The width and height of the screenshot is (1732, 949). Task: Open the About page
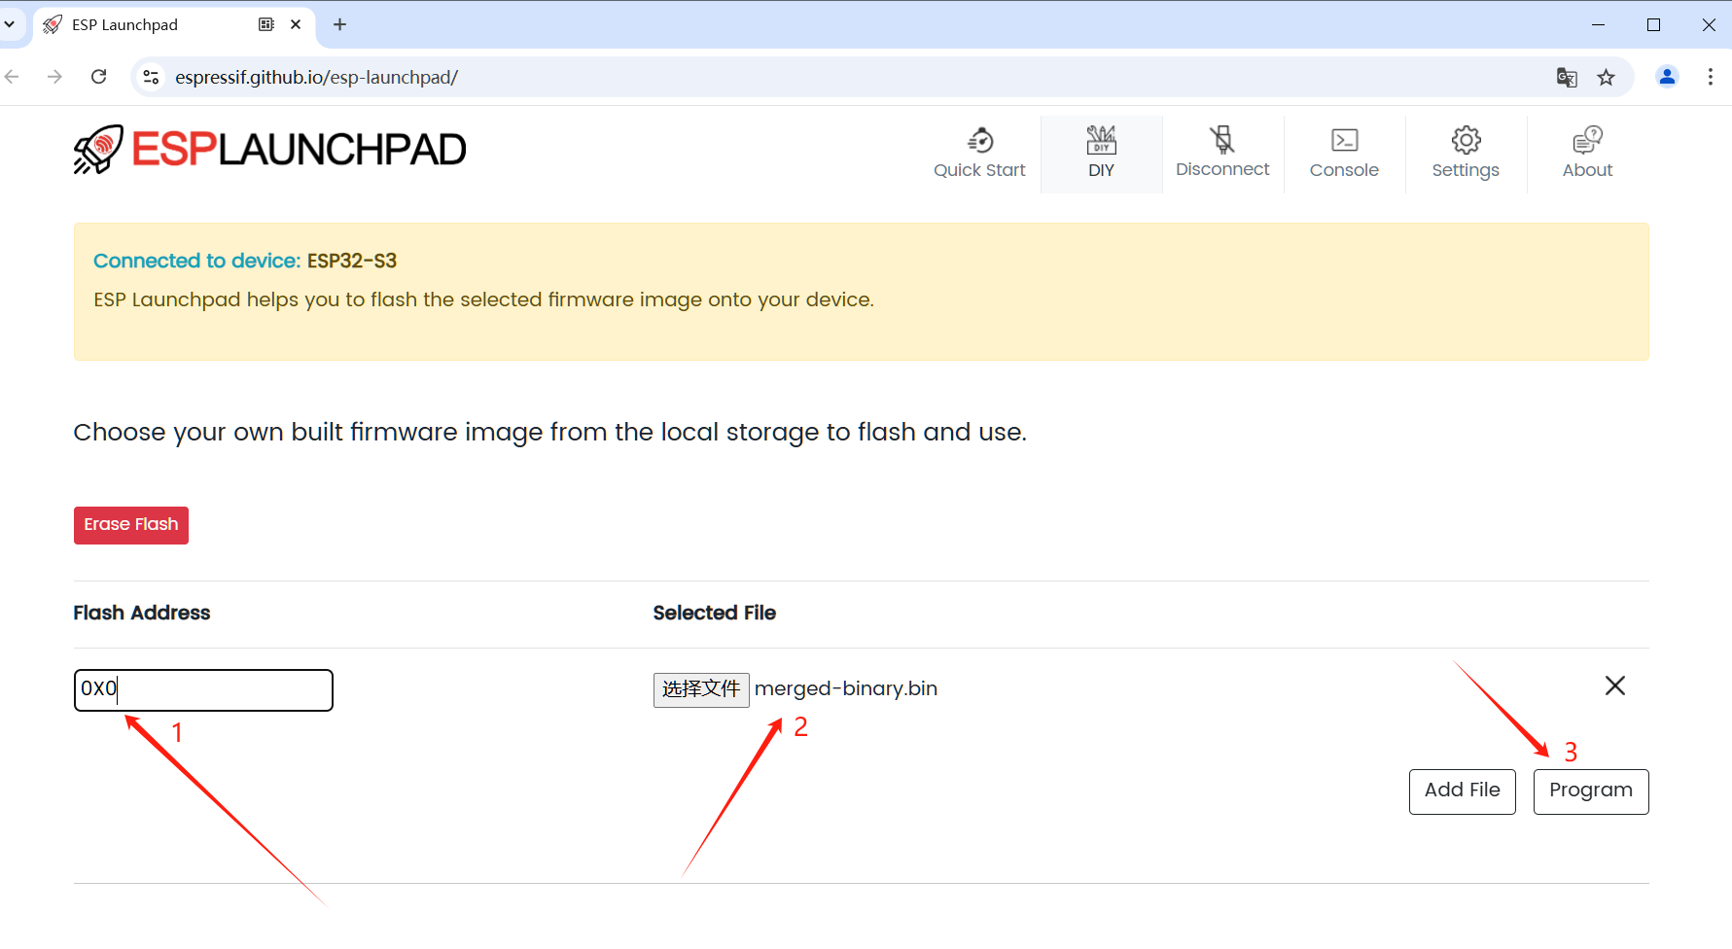1587,154
